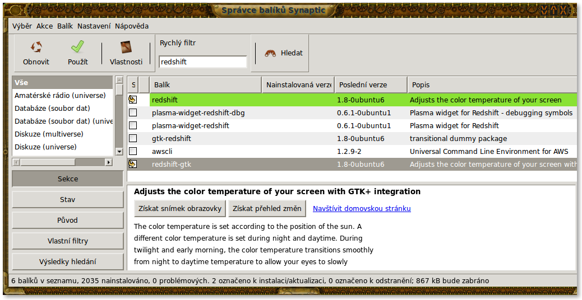582x300 pixels.
Task: Click the Stav filter button
Action: coord(67,200)
